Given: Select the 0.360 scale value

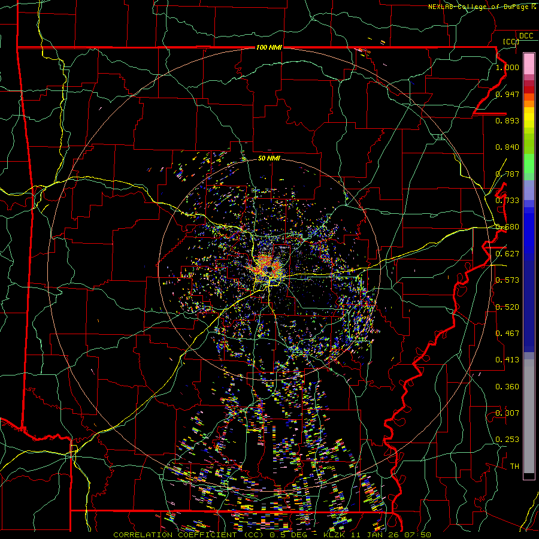Looking at the screenshot, I should pos(507,387).
